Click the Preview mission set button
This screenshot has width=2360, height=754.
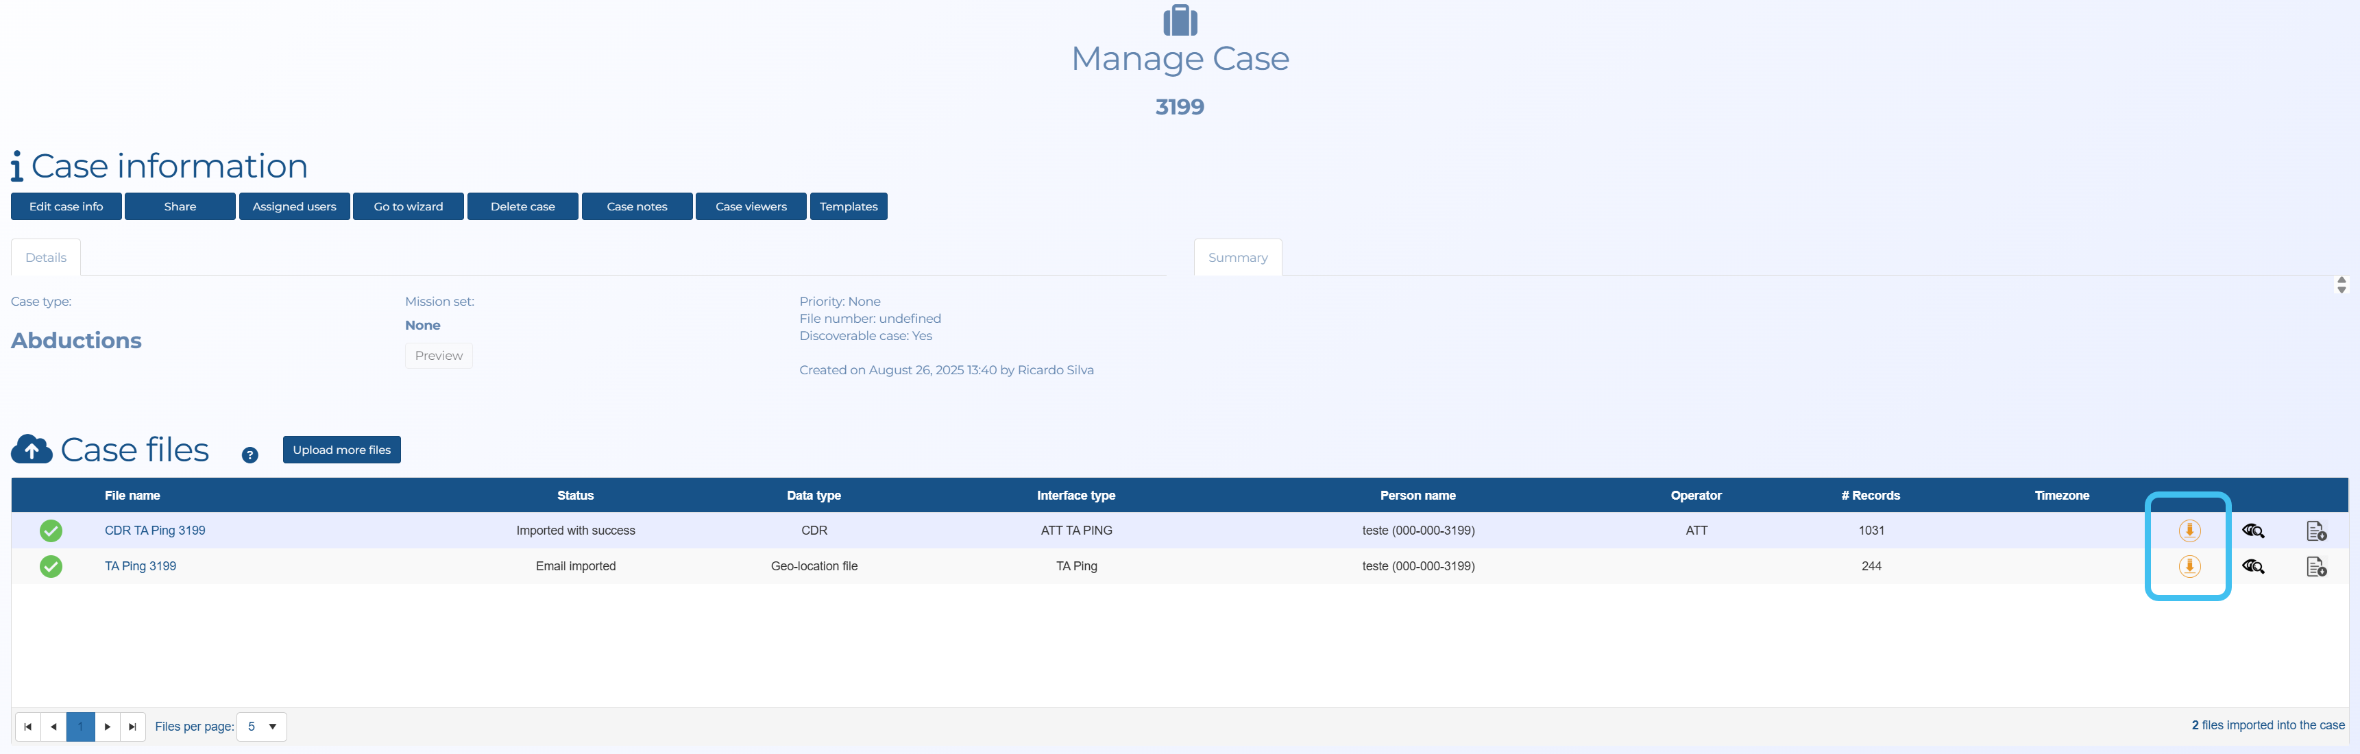[x=438, y=356]
